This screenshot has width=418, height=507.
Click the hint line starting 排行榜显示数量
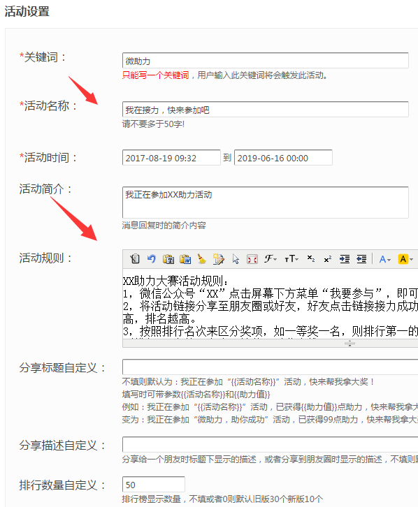[x=222, y=499]
